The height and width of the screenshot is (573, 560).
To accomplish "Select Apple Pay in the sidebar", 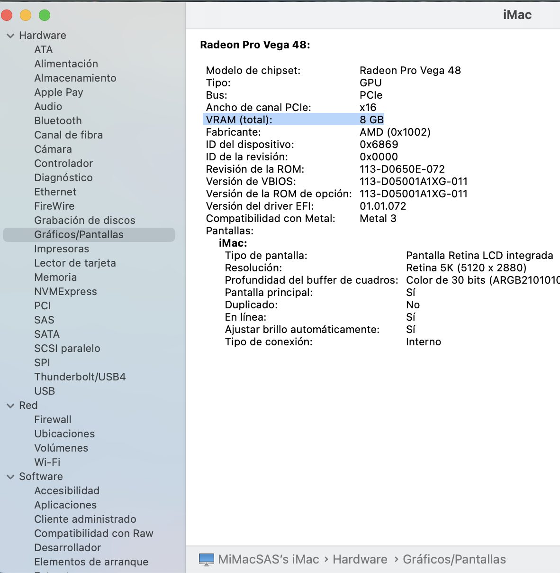I will 59,92.
